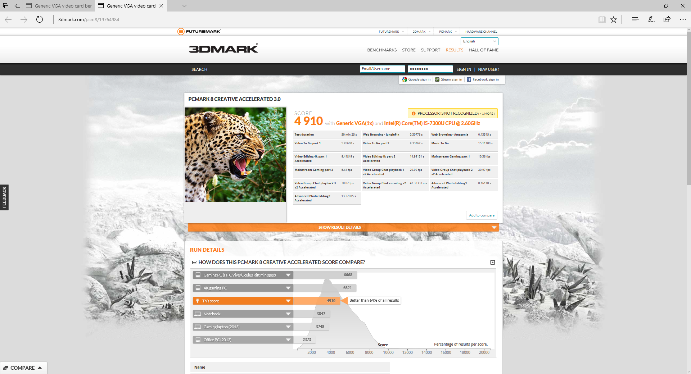
Task: Click the tabs you've set aside icon
Action: tap(6, 6)
